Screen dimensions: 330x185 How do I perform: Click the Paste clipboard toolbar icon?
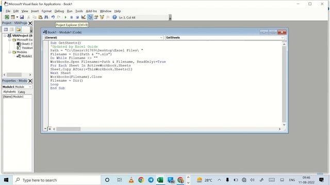40,17
